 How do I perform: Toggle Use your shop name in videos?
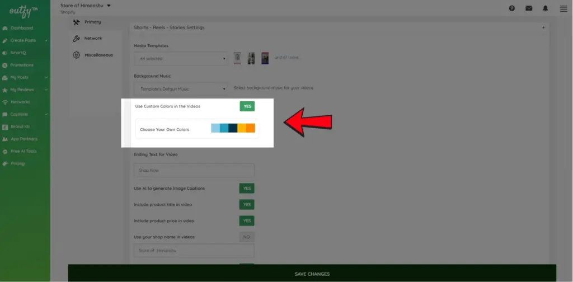(247, 237)
